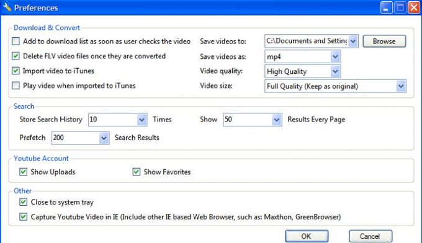Open the Save videos to path dropdown
The height and width of the screenshot is (243, 422).
point(353,41)
